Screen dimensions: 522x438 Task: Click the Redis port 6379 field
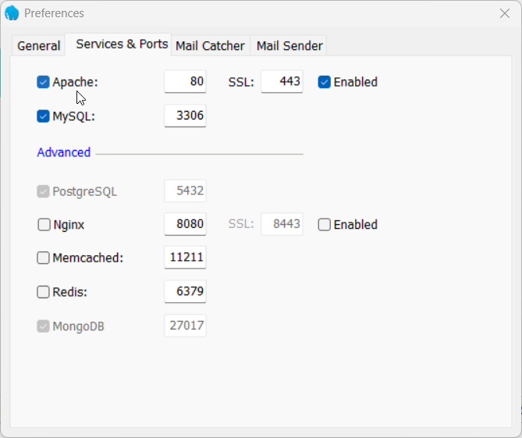[185, 291]
